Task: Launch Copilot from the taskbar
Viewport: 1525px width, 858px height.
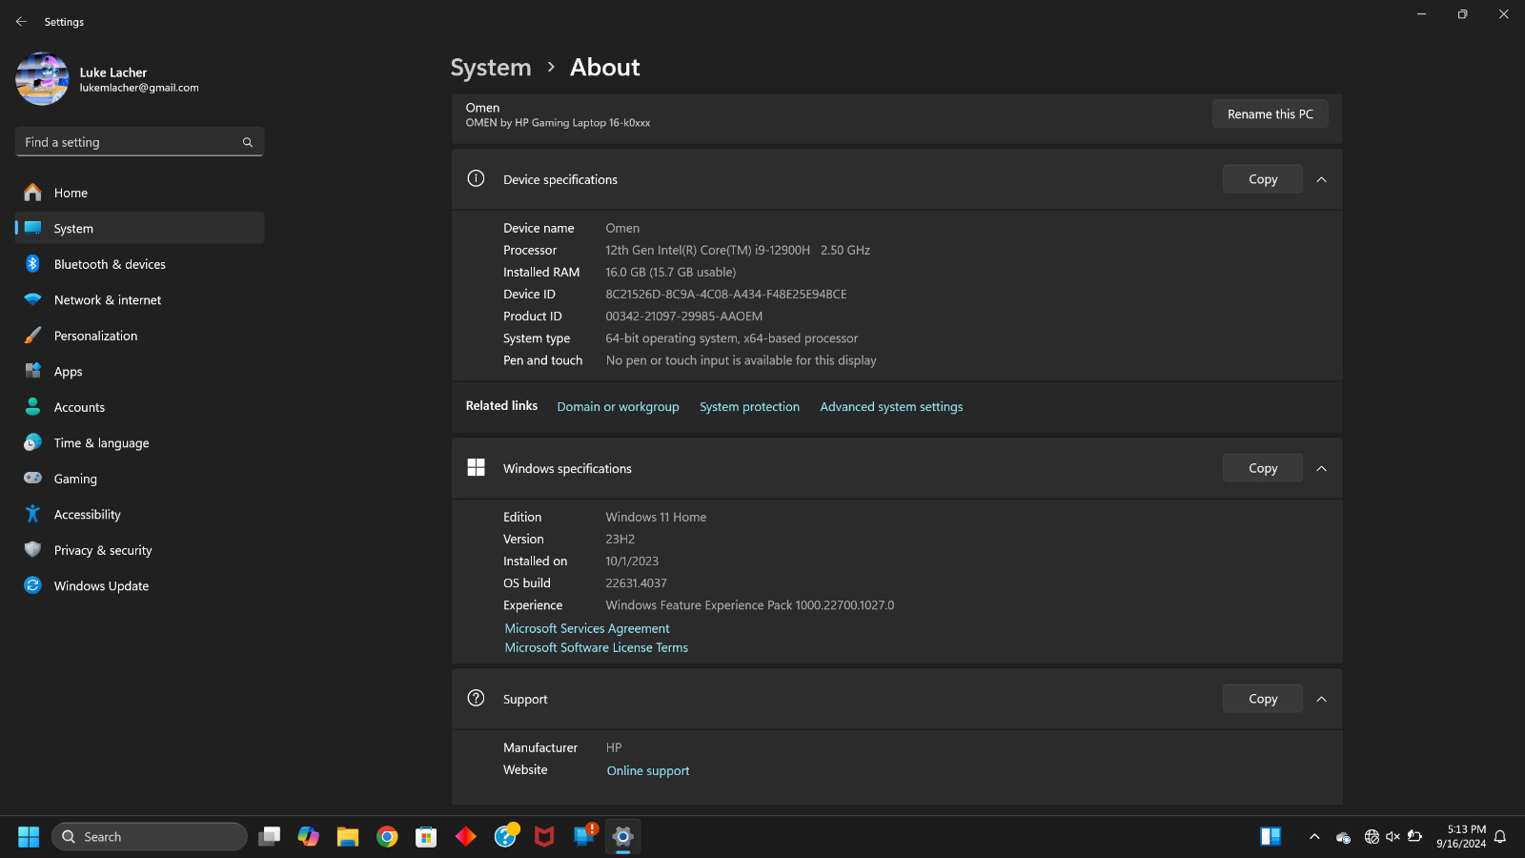Action: [x=309, y=837]
